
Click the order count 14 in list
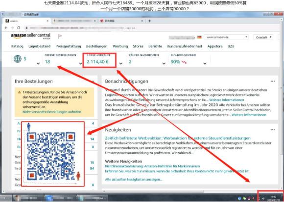[x=92, y=139]
